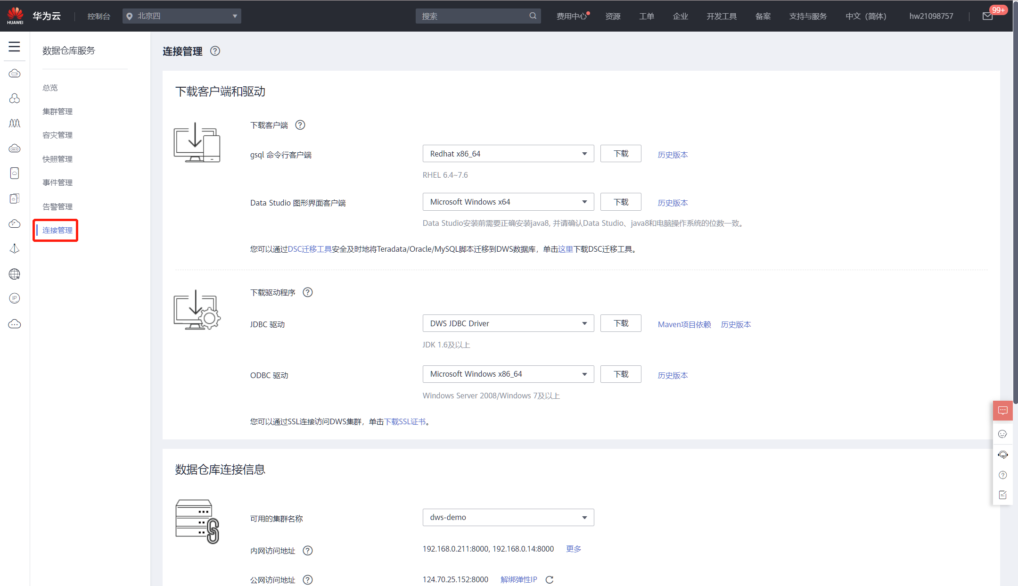1018x586 pixels.
Task: Click the smiley face feedback icon
Action: click(x=1002, y=434)
